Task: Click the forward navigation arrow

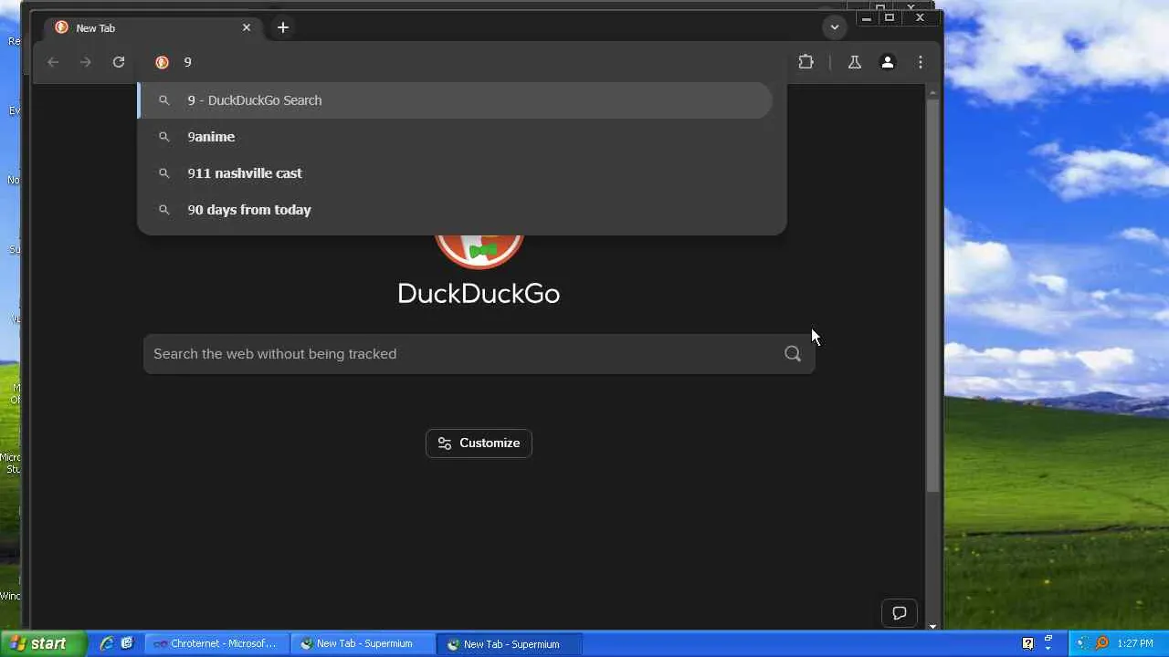Action: click(86, 62)
